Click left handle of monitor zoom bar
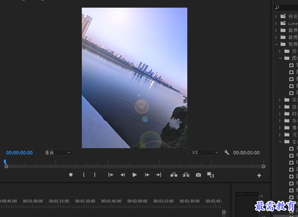Image resolution: width=298 pixels, height=217 pixels. pyautogui.click(x=6, y=167)
